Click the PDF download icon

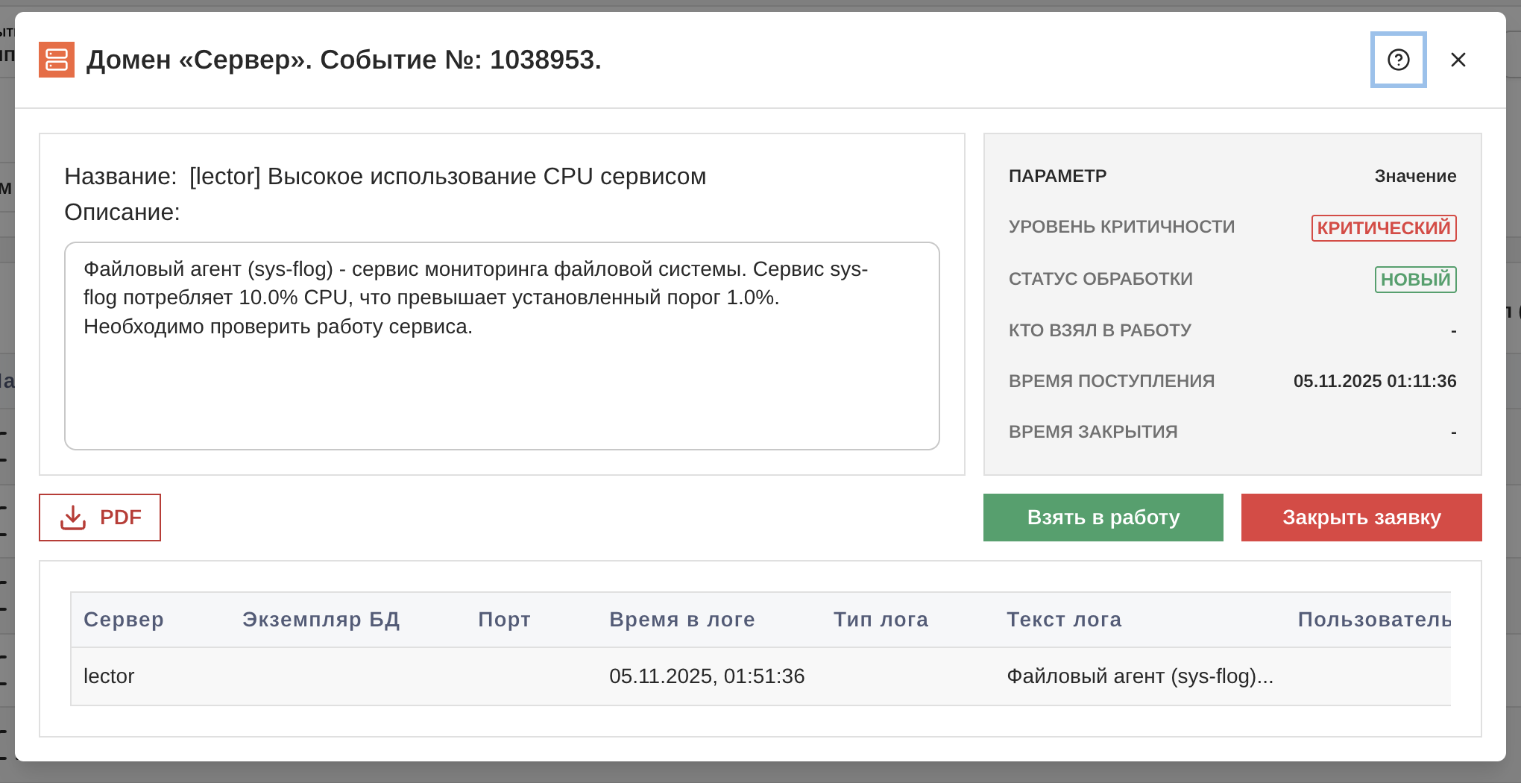coord(72,517)
